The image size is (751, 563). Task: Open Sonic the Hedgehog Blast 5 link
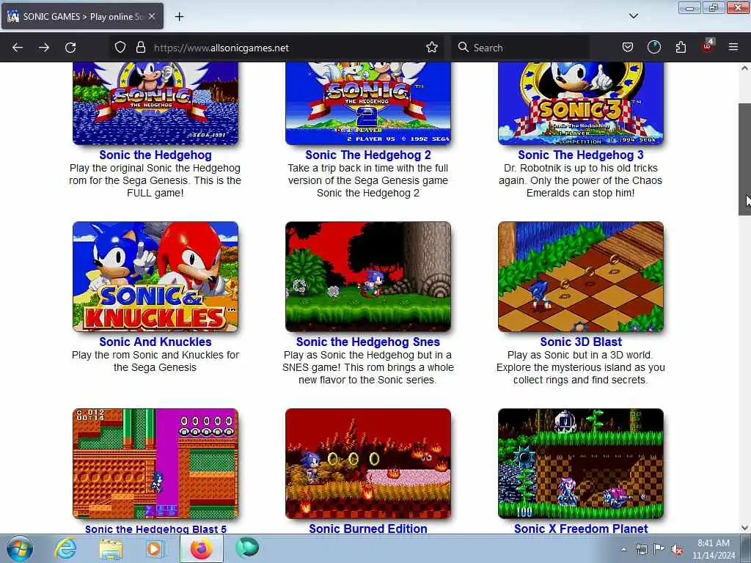(155, 529)
